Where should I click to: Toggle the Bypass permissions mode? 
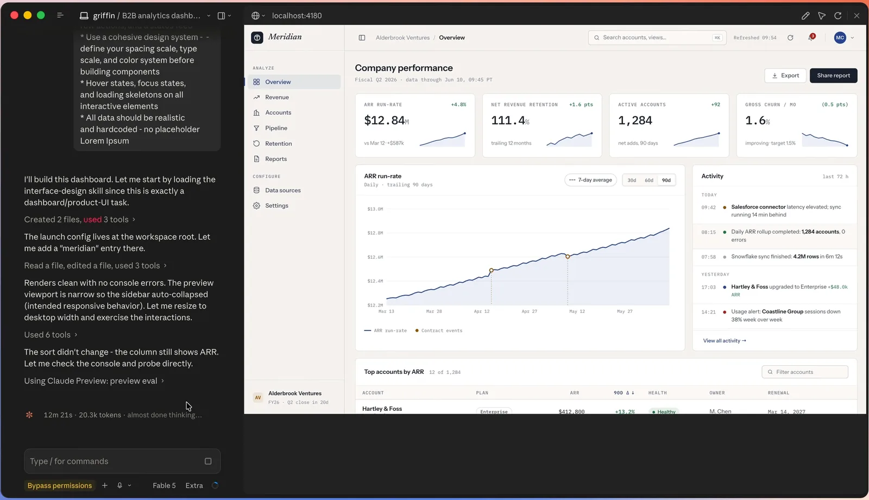coord(60,485)
